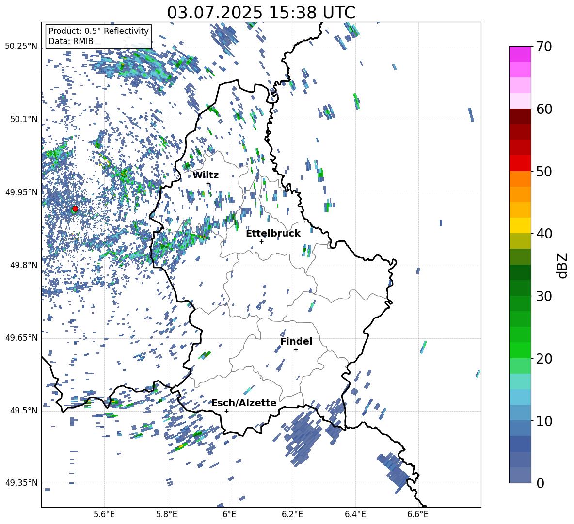
Task: Click the 49.95°N latitude label
Action: click(21, 192)
